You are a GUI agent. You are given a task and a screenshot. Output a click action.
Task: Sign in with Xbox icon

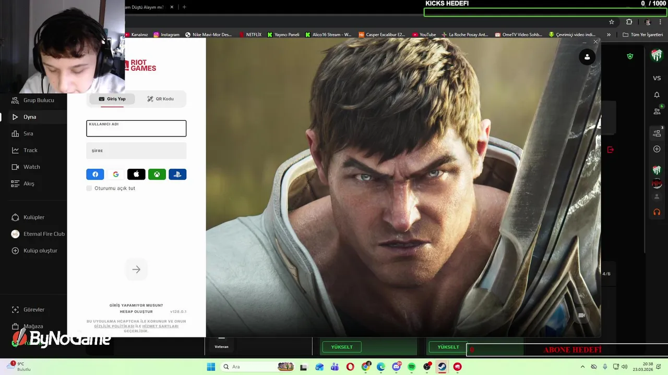pyautogui.click(x=157, y=174)
